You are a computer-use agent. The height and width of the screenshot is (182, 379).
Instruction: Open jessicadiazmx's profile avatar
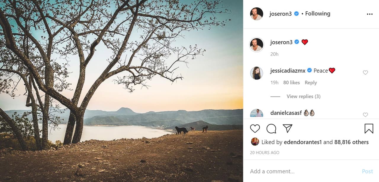(256, 73)
